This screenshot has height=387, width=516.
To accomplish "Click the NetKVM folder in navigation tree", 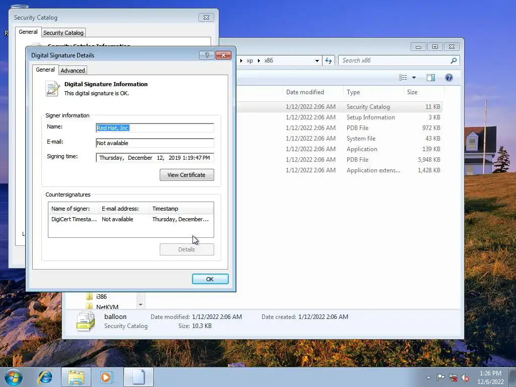I will pos(107,306).
